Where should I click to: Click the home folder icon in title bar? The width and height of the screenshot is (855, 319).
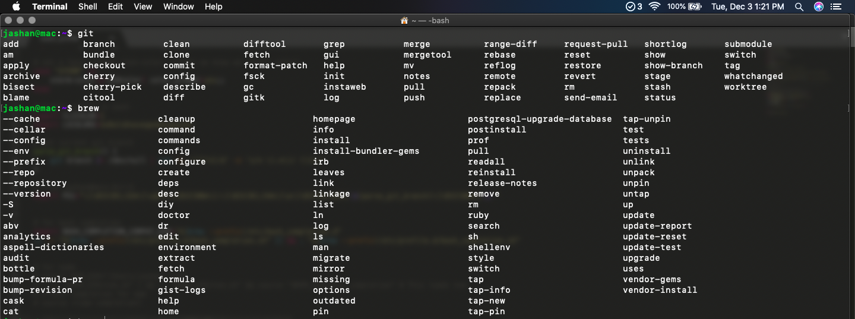pyautogui.click(x=404, y=20)
